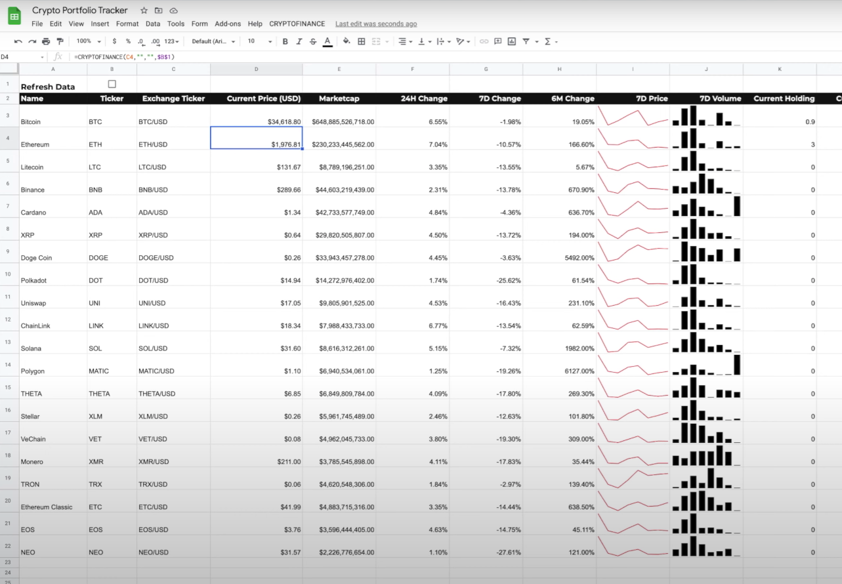Click the NEO marketcap $2,226,776,654.00 cell
The width and height of the screenshot is (842, 584).
click(x=339, y=546)
